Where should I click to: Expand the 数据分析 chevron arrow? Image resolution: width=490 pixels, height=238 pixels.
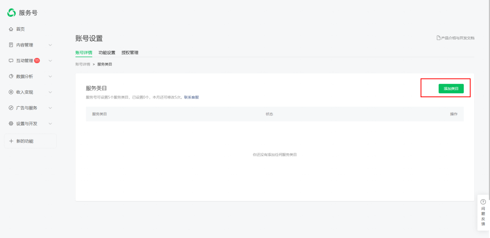pyautogui.click(x=50, y=76)
